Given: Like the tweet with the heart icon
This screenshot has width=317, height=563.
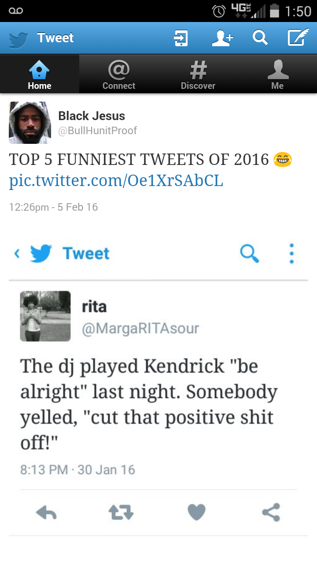Looking at the screenshot, I should coord(196,512).
